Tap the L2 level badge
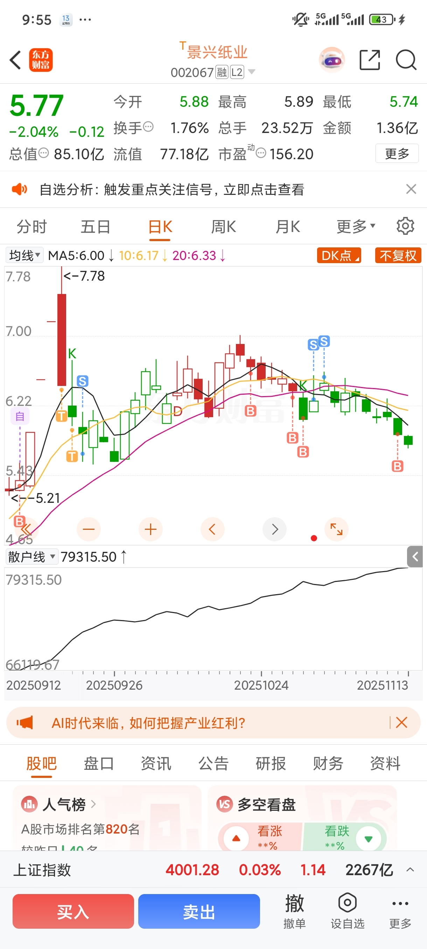 click(237, 72)
